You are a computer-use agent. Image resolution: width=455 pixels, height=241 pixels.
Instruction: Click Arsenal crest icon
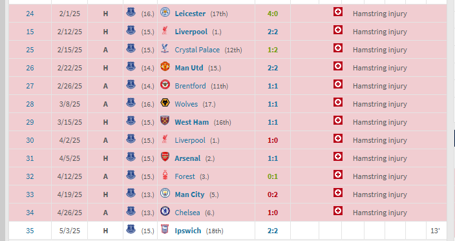pos(165,157)
